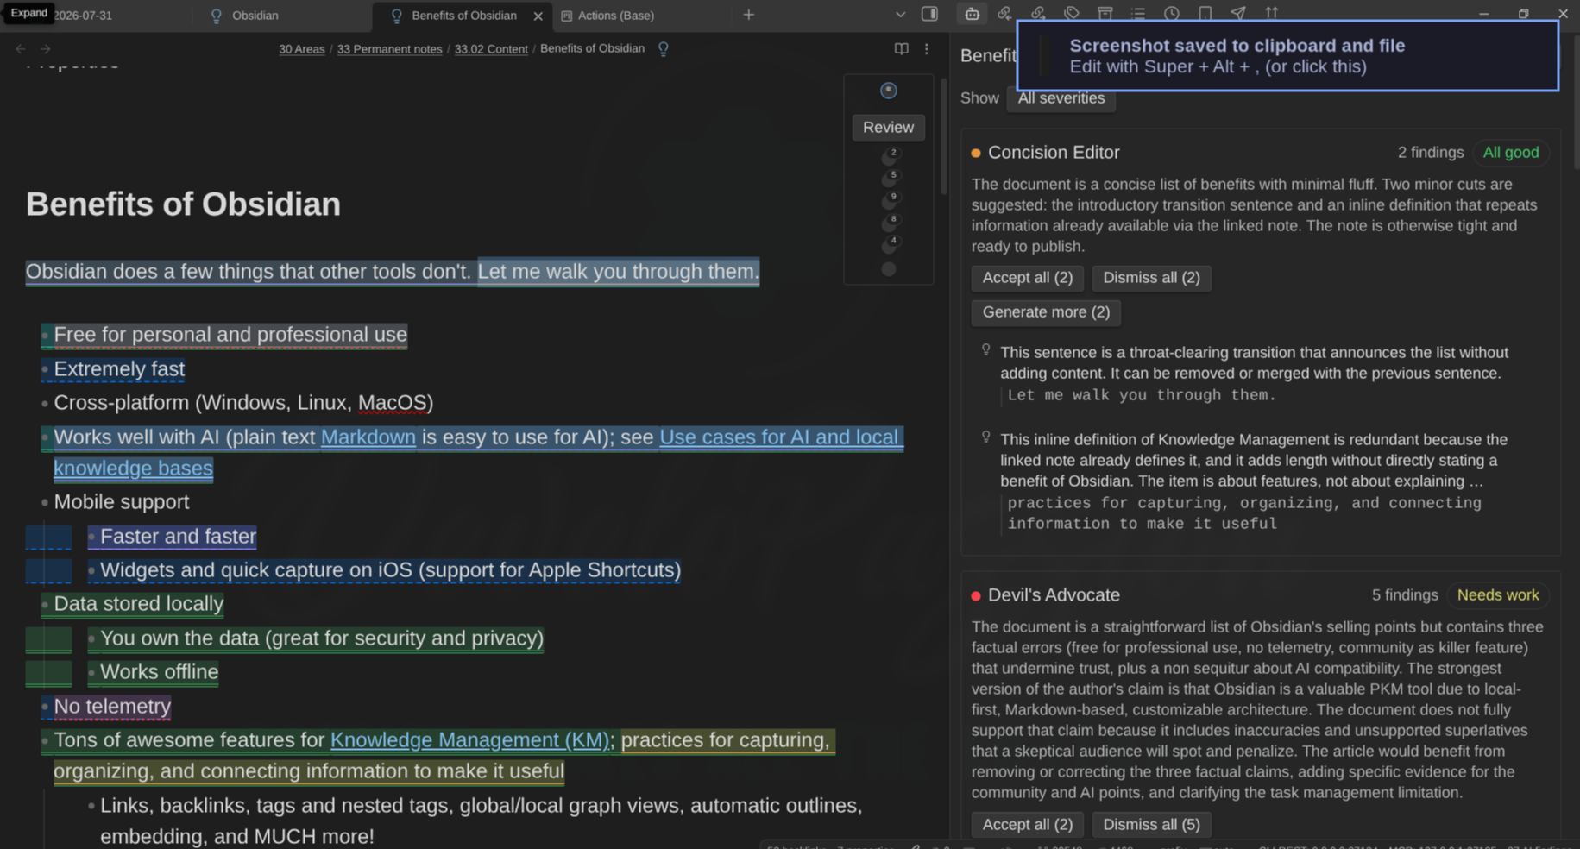The width and height of the screenshot is (1580, 849).
Task: Add a new tab with plus icon
Action: [x=749, y=15]
